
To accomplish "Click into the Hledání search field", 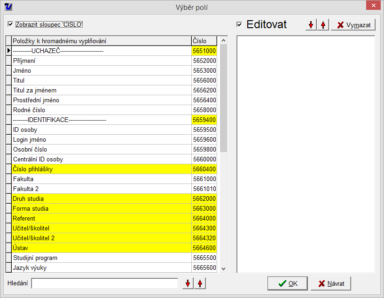I will pyautogui.click(x=104, y=283).
